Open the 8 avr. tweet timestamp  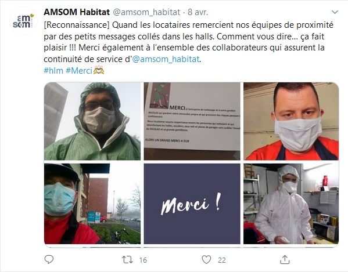click(198, 12)
